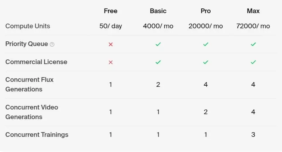The image size is (282, 152).
Task: Click the Priority Queue row label
Action: (x=27, y=44)
